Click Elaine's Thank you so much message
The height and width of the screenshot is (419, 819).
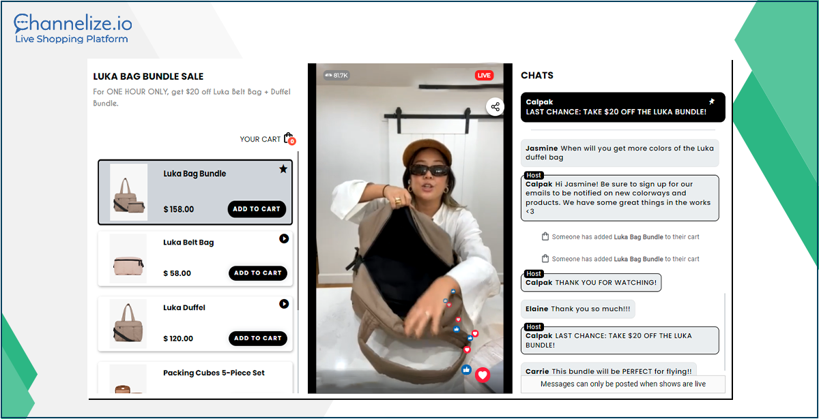(578, 309)
